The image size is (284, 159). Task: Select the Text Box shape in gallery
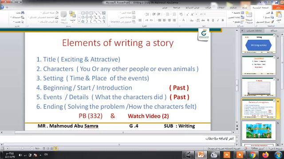pyautogui.click(x=103, y=13)
